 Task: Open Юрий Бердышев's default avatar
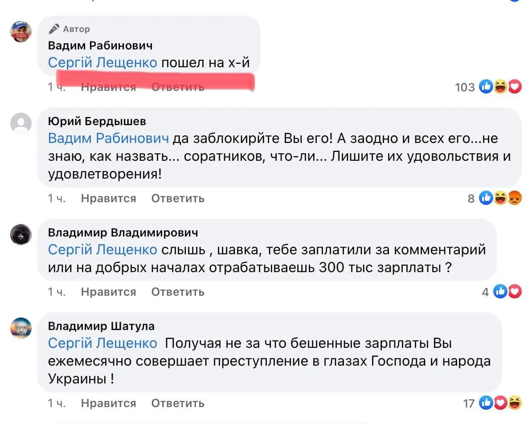tap(21, 123)
